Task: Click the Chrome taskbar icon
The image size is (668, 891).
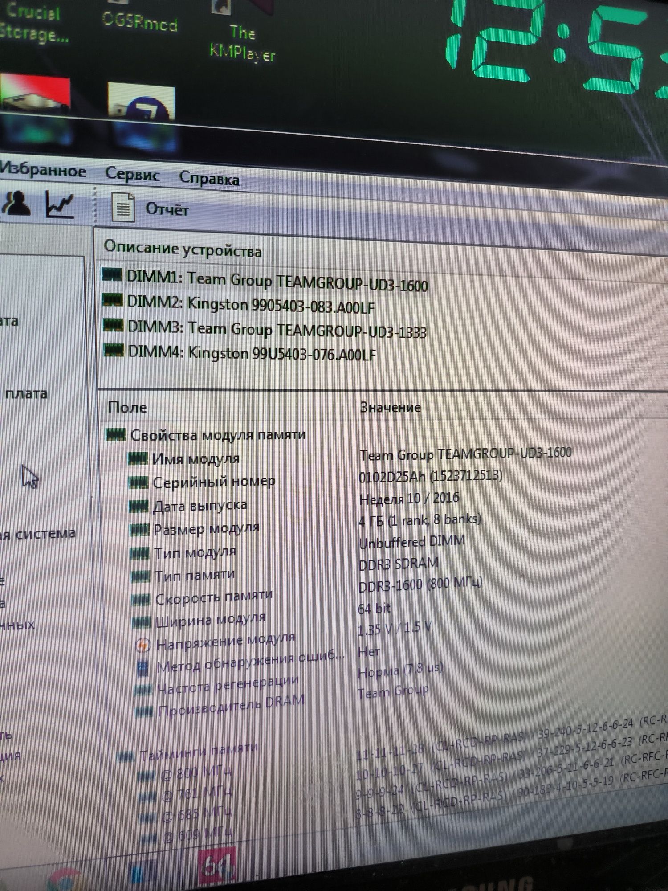Action: click(65, 880)
